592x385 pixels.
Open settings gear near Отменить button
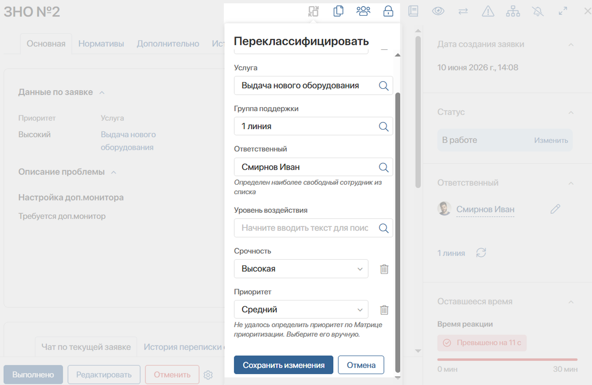pos(208,375)
